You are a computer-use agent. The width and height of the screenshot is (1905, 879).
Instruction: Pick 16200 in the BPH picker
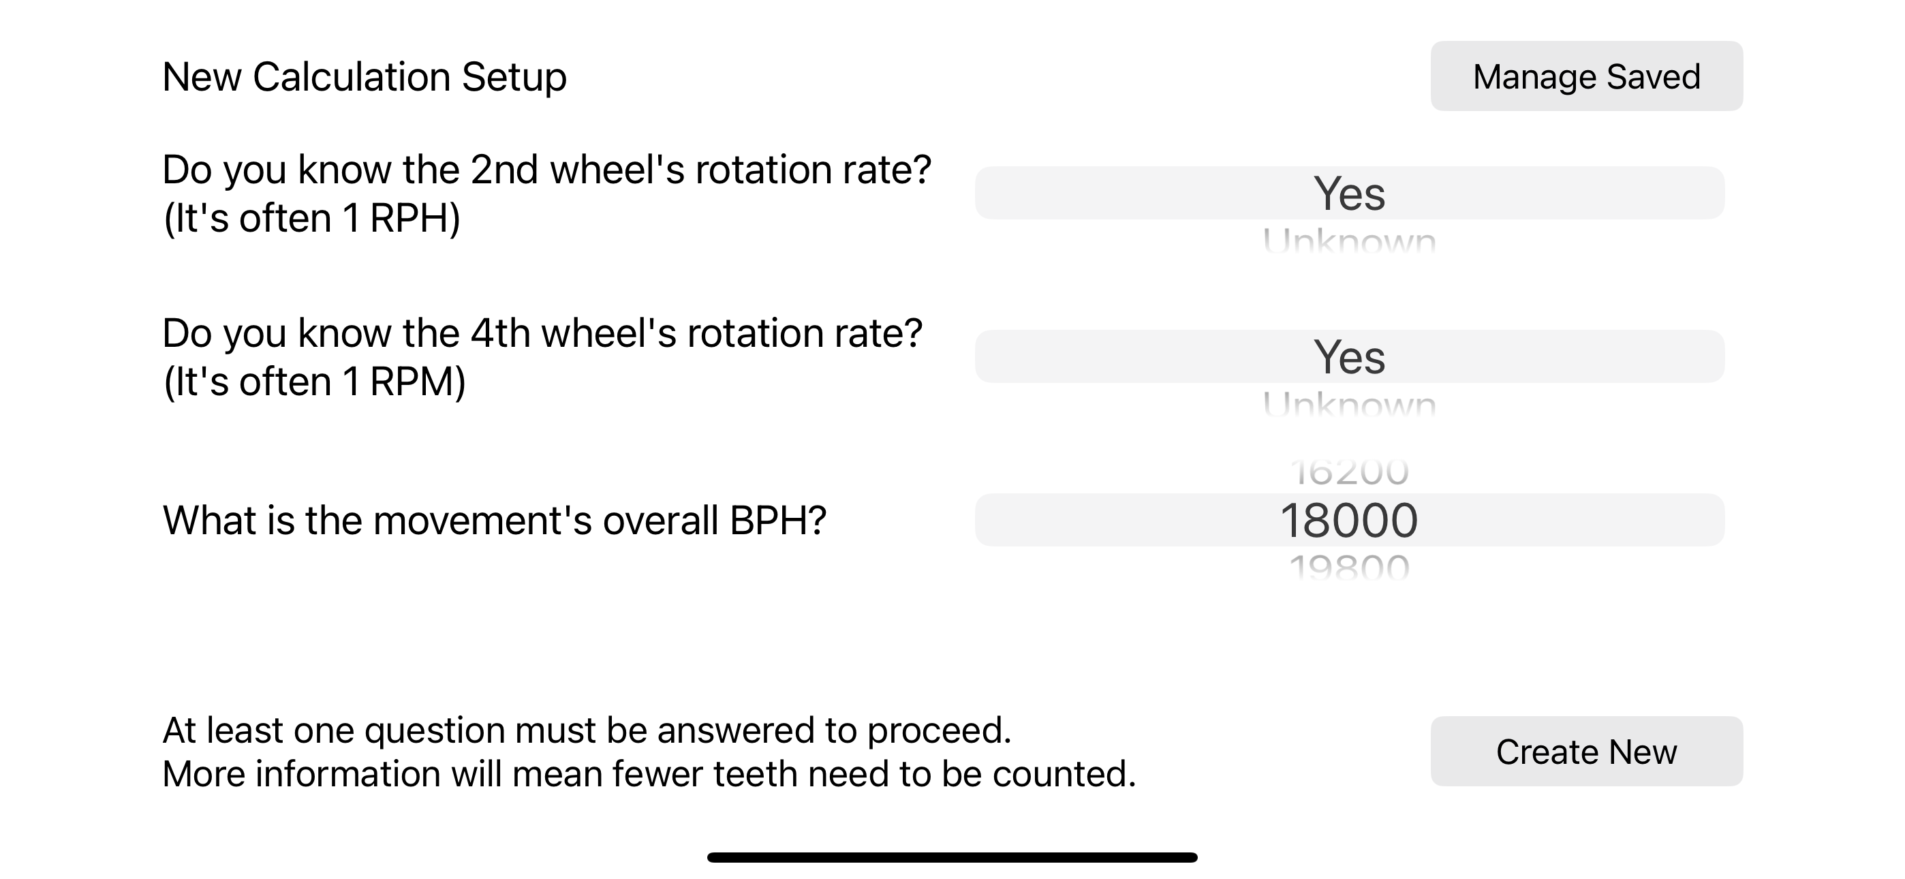point(1350,472)
